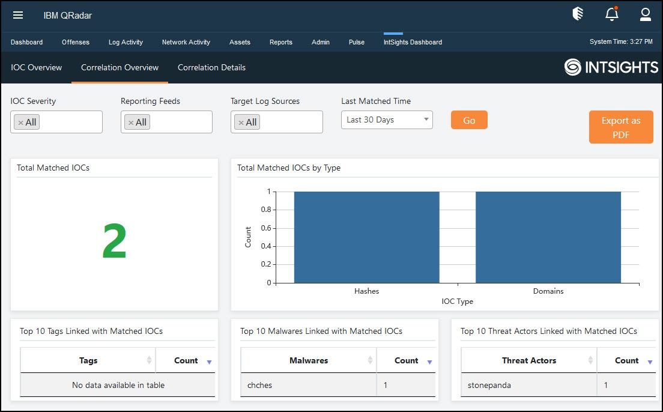Open the Network Activity tab
The width and height of the screenshot is (663, 412).
point(186,42)
